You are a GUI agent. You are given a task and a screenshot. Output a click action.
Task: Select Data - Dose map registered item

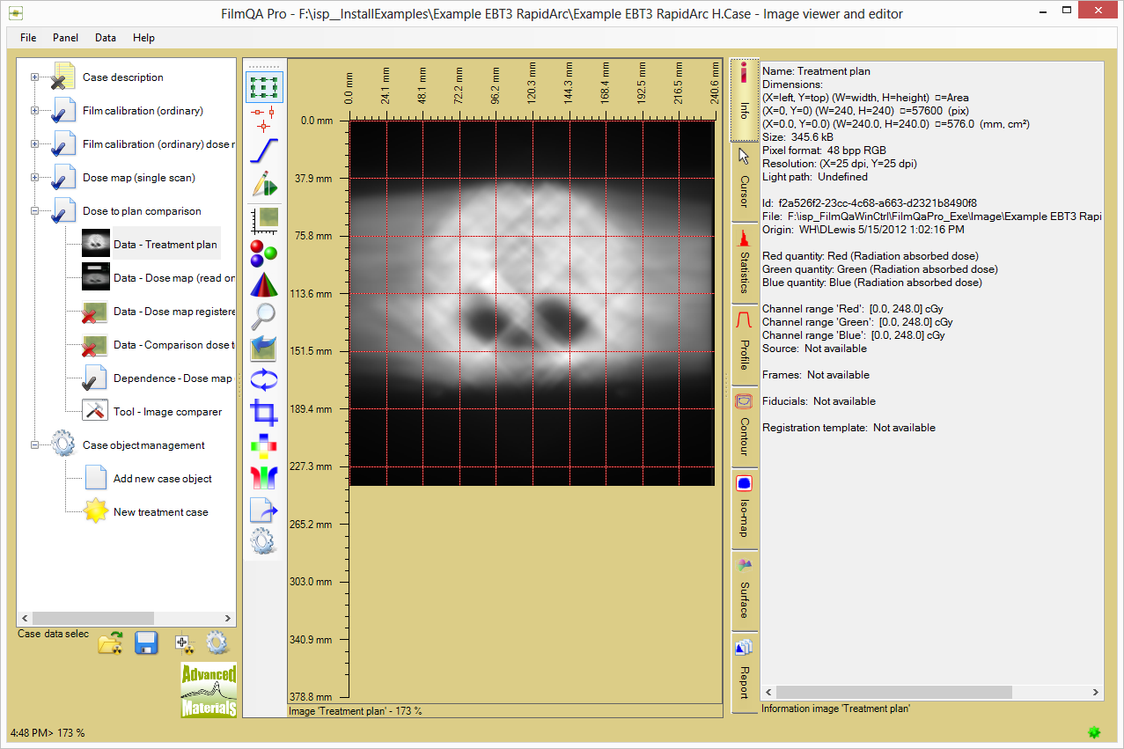pos(173,312)
